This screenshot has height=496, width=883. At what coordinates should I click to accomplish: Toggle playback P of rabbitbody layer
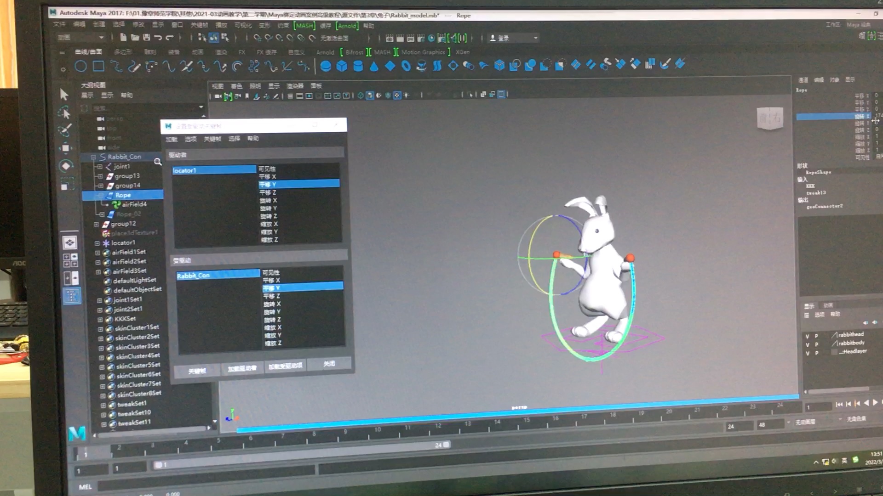(x=817, y=344)
